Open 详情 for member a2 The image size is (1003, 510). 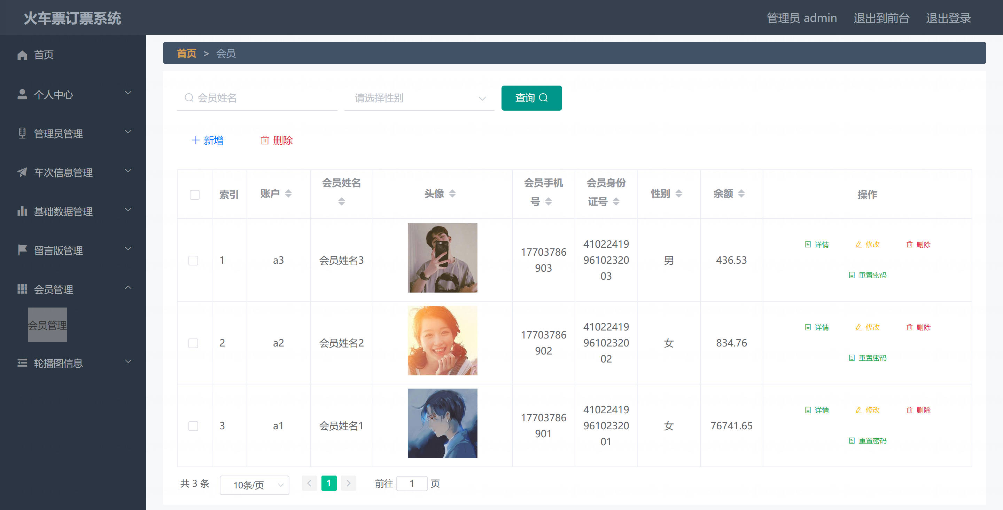817,327
